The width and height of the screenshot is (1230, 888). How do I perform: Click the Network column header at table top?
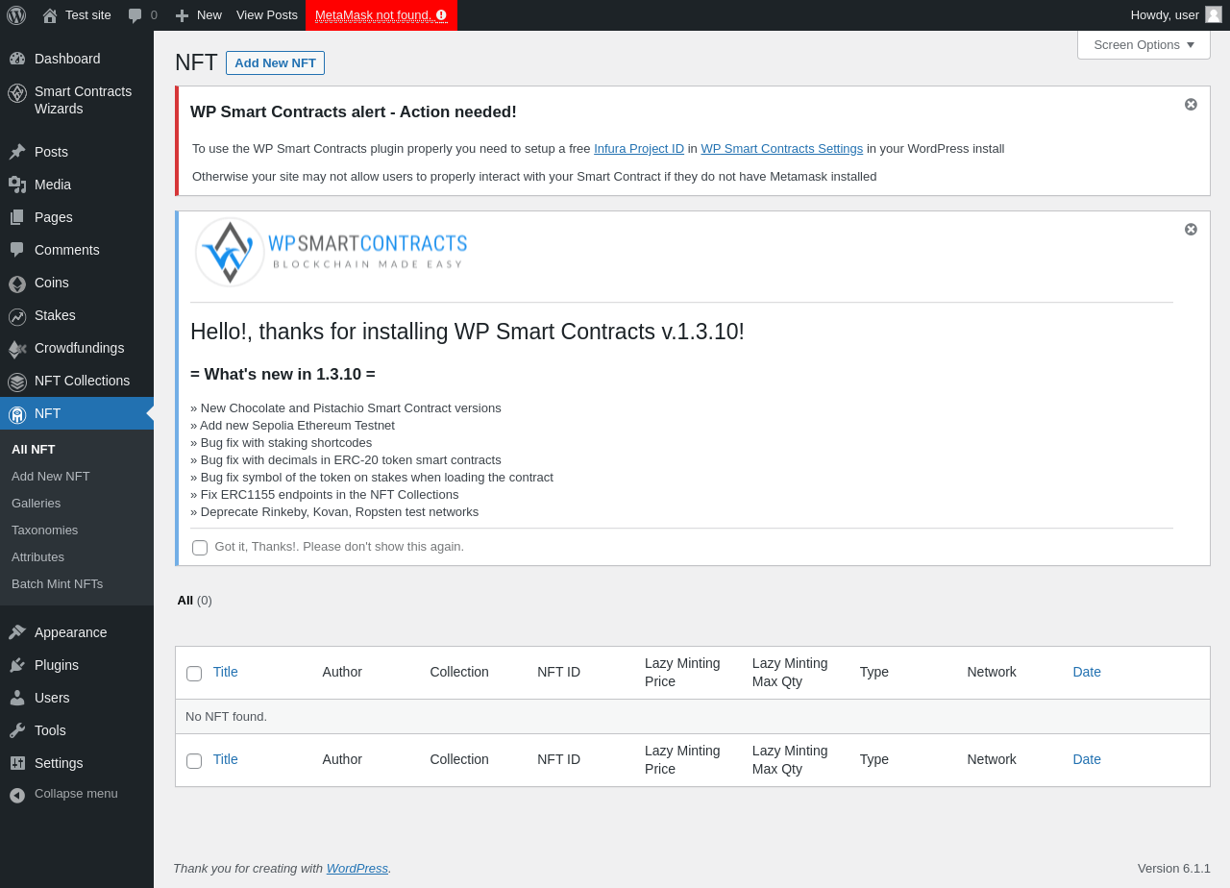[992, 672]
